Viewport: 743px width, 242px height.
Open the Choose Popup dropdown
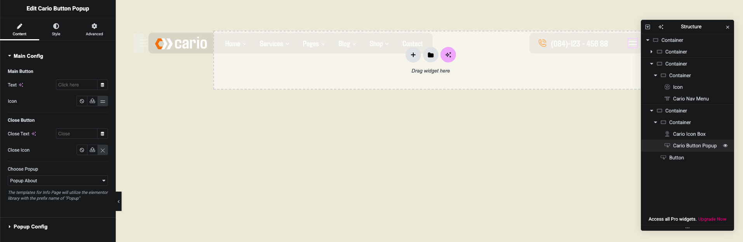(x=57, y=181)
